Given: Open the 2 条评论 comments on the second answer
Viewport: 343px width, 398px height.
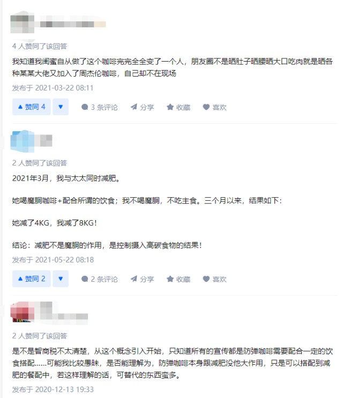Looking at the screenshot, I should pos(100,279).
